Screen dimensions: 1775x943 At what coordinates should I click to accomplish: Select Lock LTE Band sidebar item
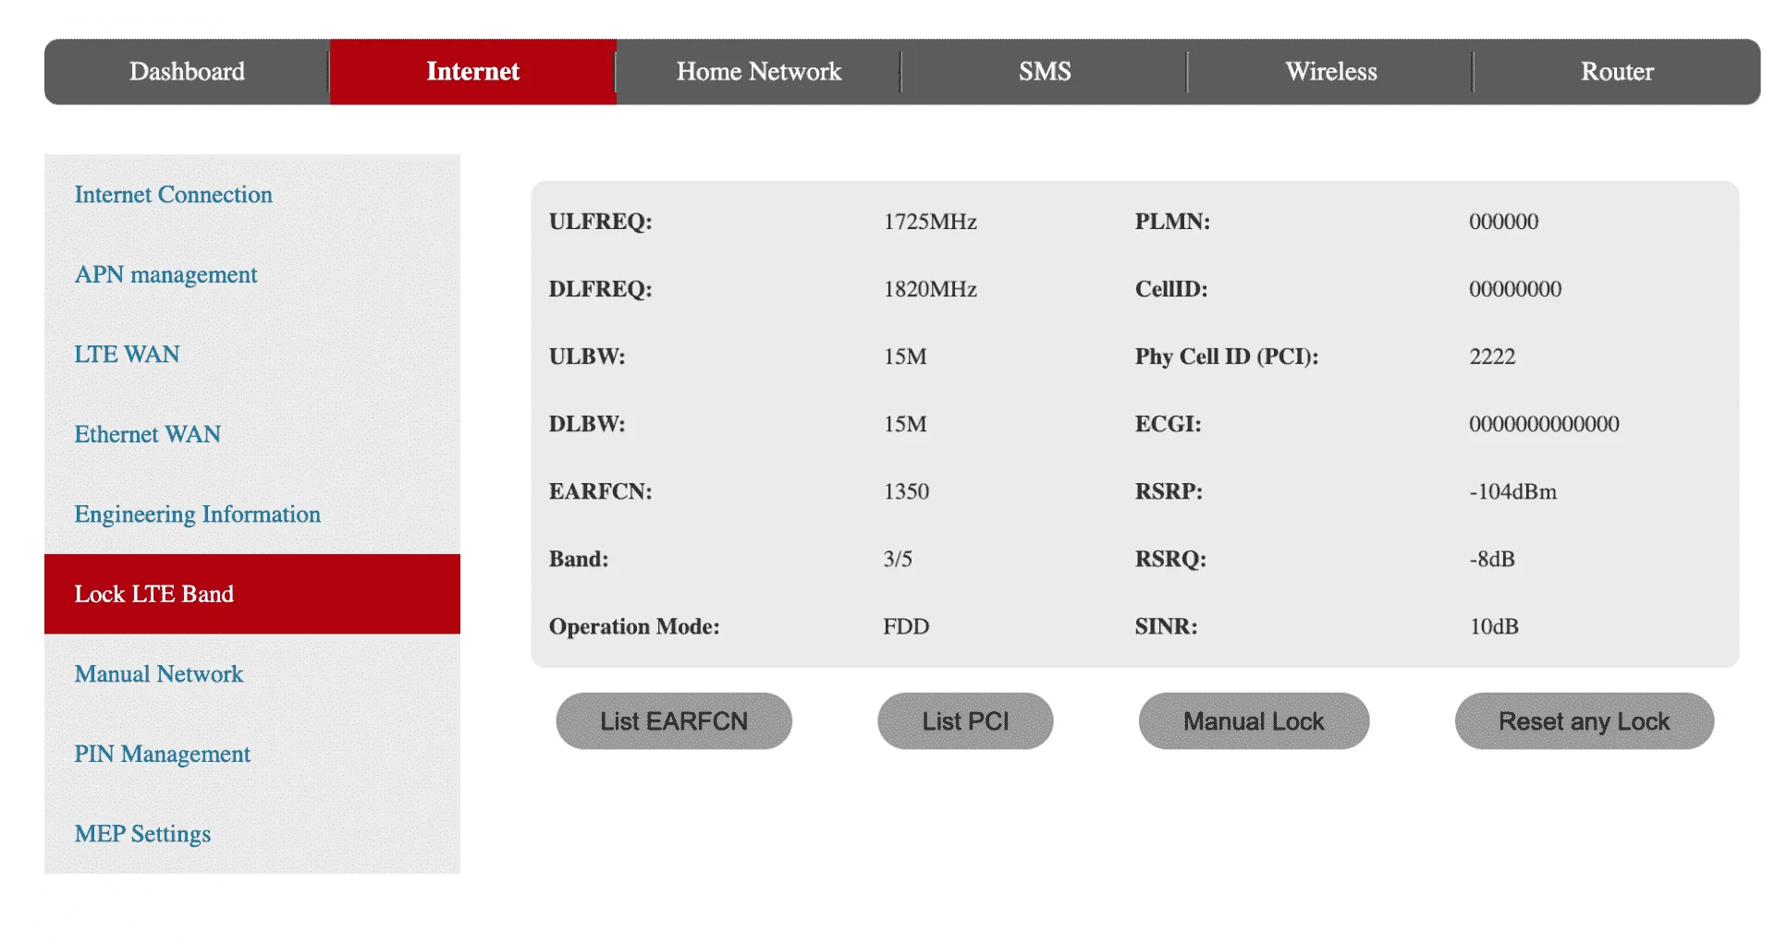point(252,594)
